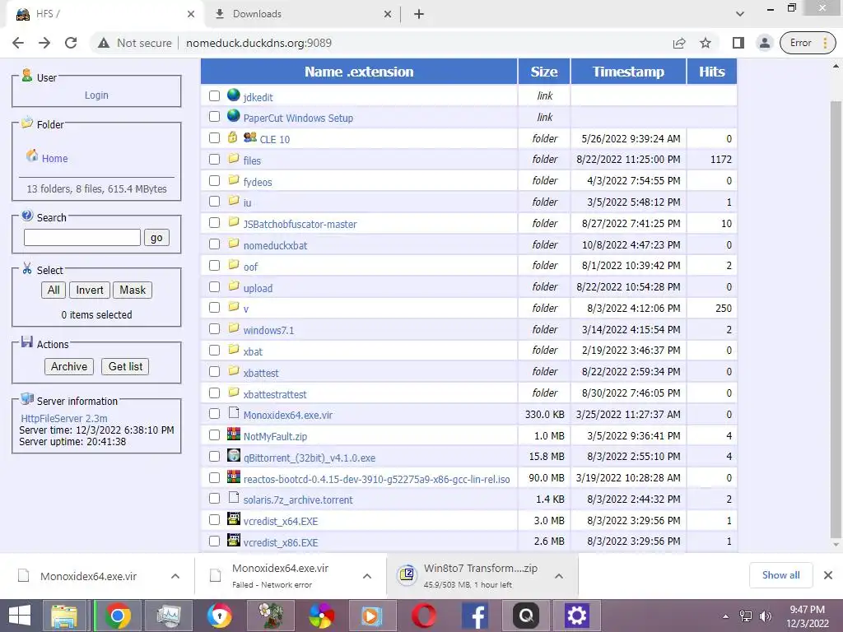Image resolution: width=843 pixels, height=632 pixels.
Task: Open Chrome menu on Error button
Action: point(808,43)
